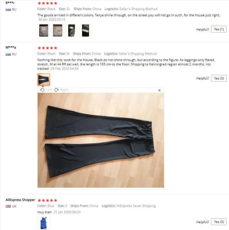The height and width of the screenshot is (230, 229).
Task: Rotate the review image left
Action: [46, 90]
